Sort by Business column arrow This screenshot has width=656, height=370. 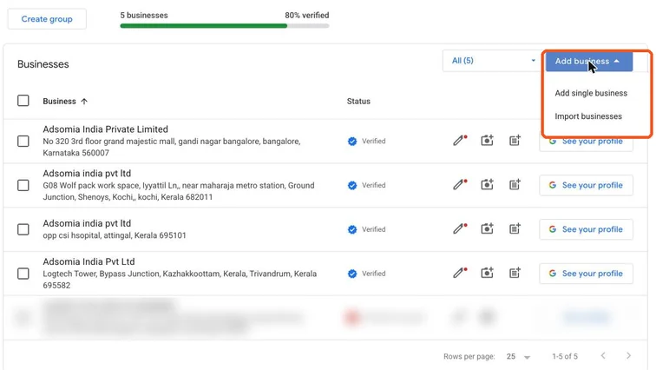pyautogui.click(x=84, y=102)
